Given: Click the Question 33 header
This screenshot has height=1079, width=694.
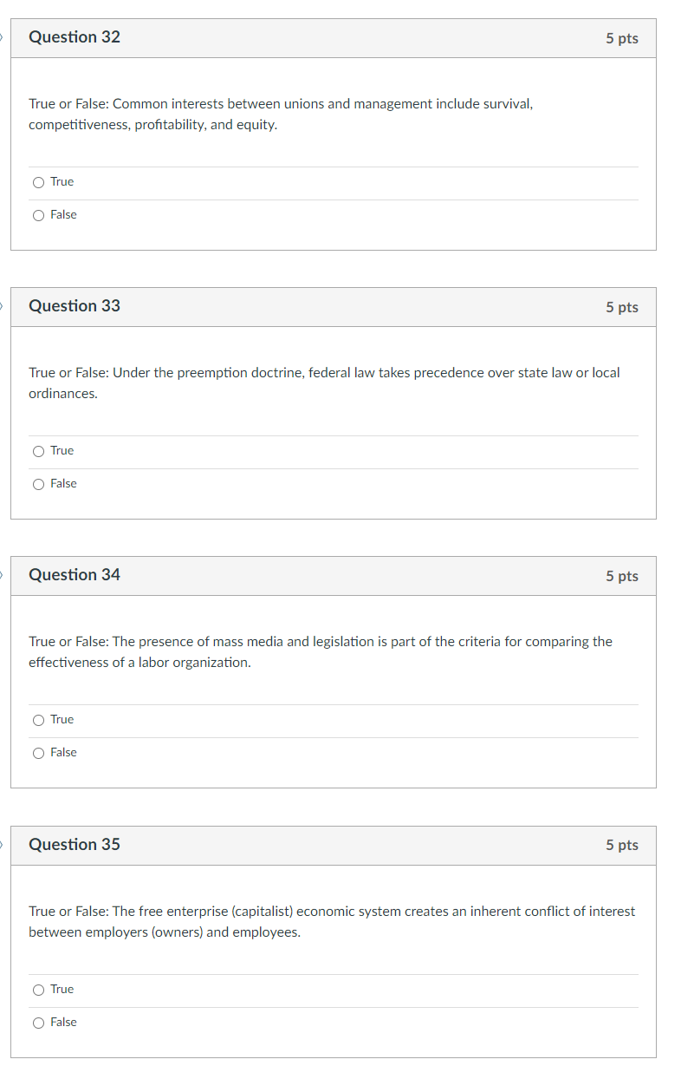Looking at the screenshot, I should pyautogui.click(x=74, y=306).
